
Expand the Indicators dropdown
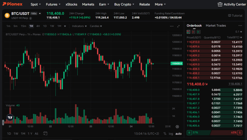pyautogui.click(x=79, y=26)
